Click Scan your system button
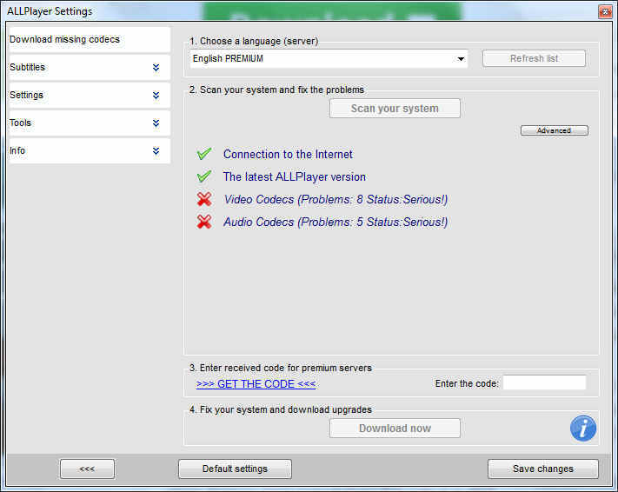Screen dimensions: 618x492 (x=395, y=109)
